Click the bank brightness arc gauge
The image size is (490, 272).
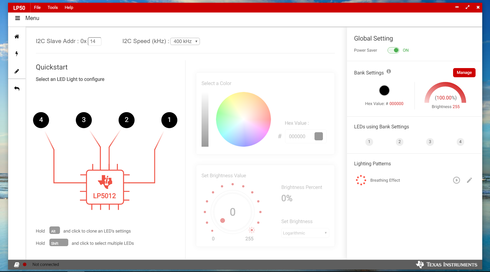445,93
